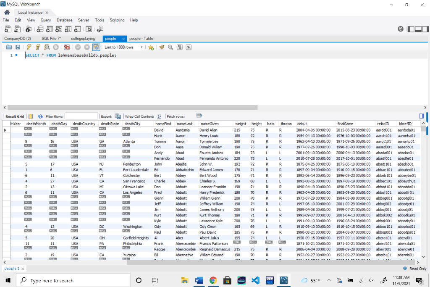Toggle word wrap icon in editor
Image resolution: width=430 pixels, height=287 pixels.
[189, 47]
